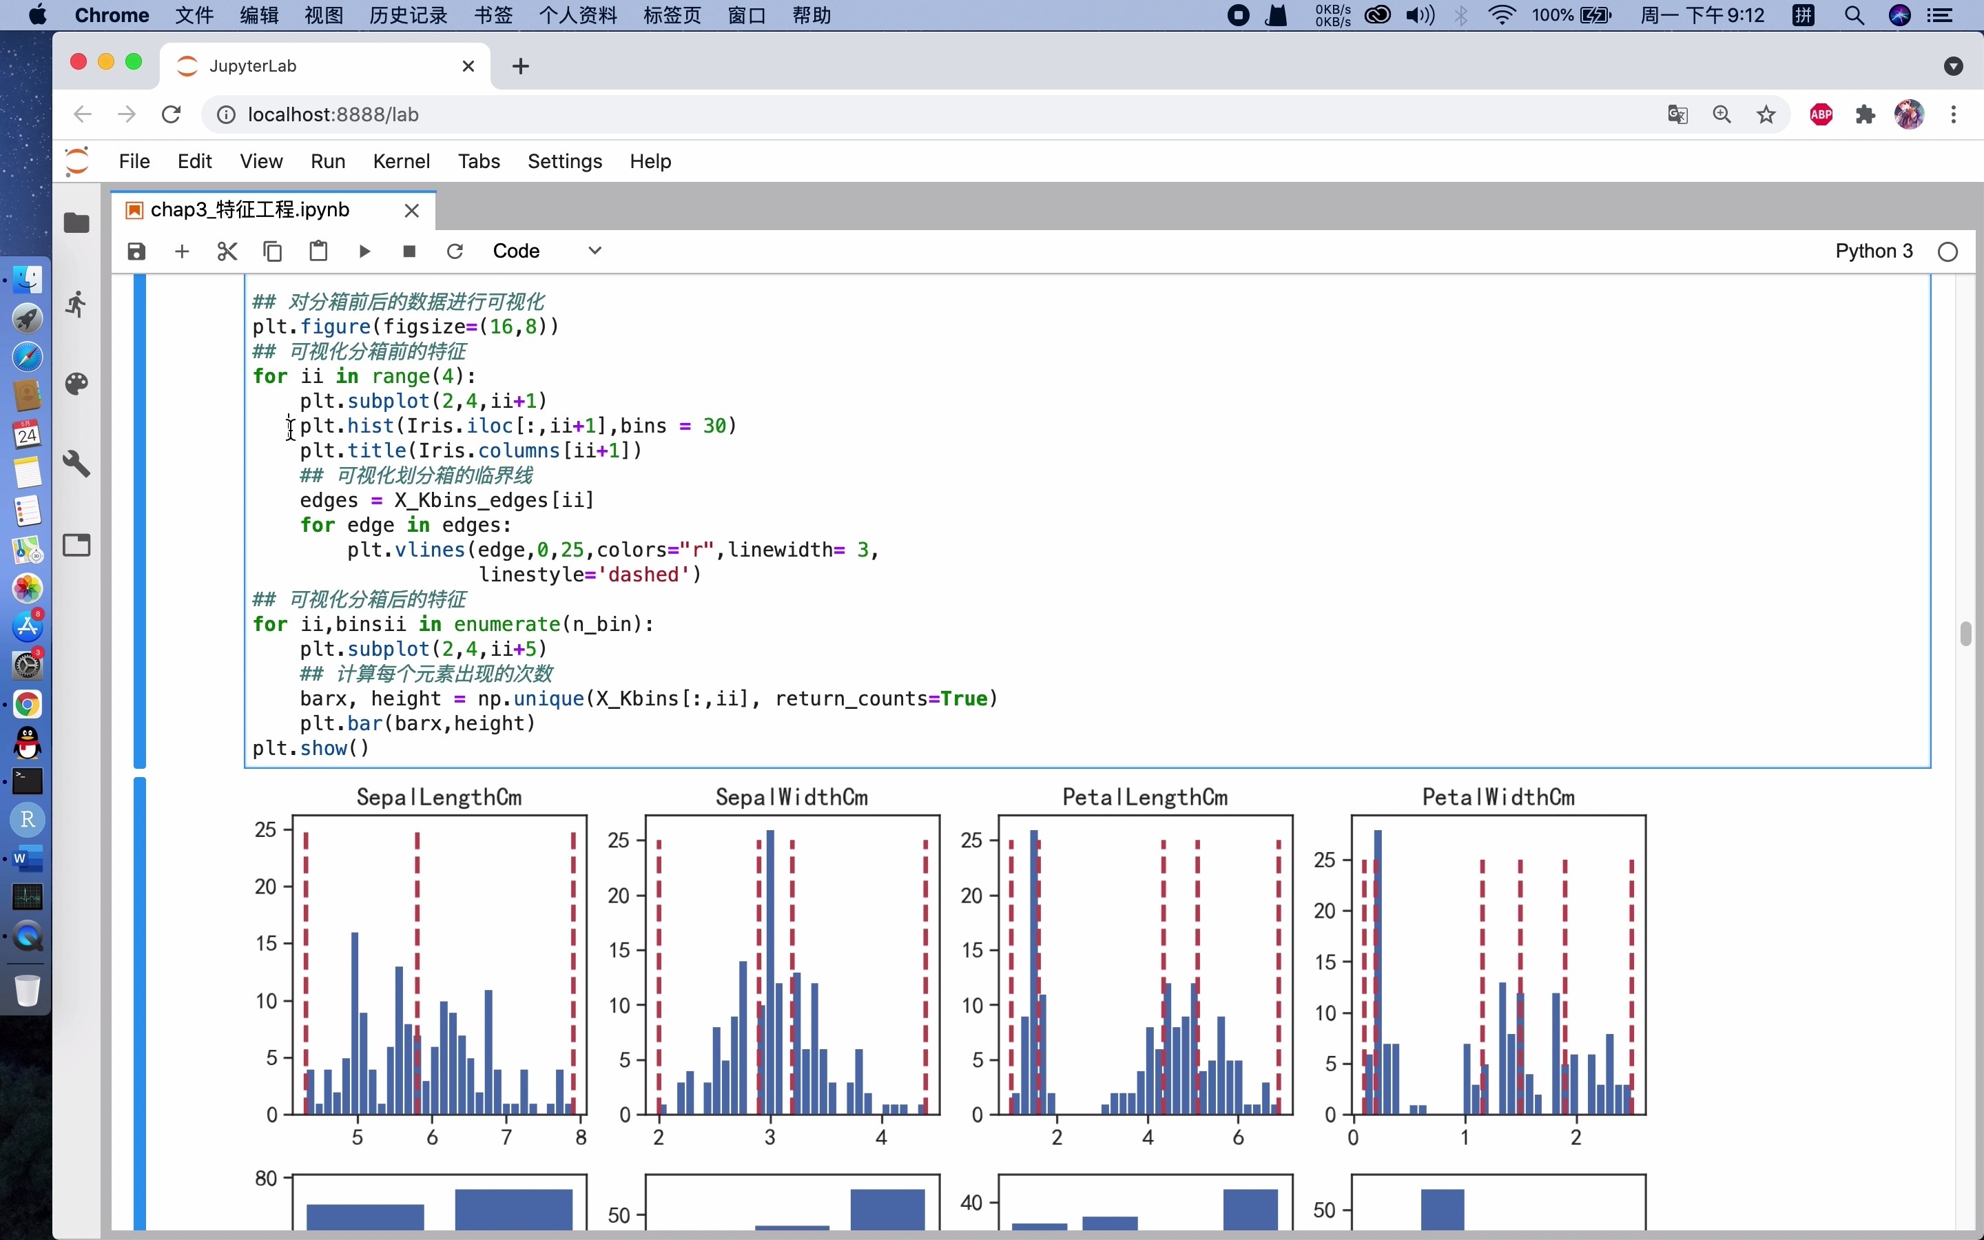Bookmark this page with star icon
1984x1240 pixels.
[1766, 115]
